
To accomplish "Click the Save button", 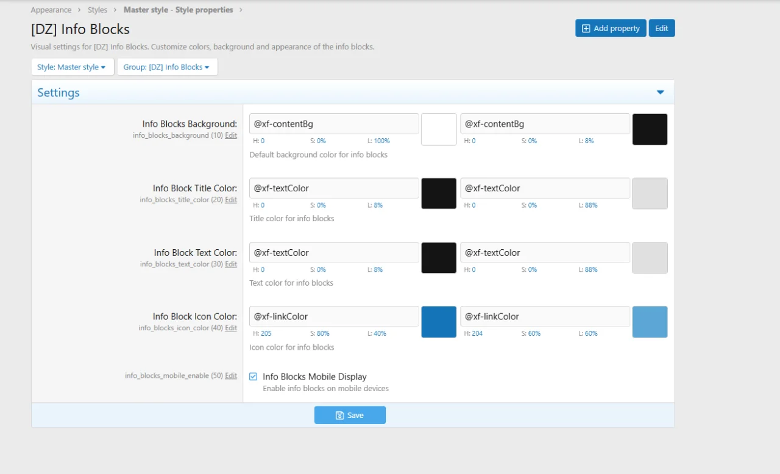I will [x=350, y=415].
